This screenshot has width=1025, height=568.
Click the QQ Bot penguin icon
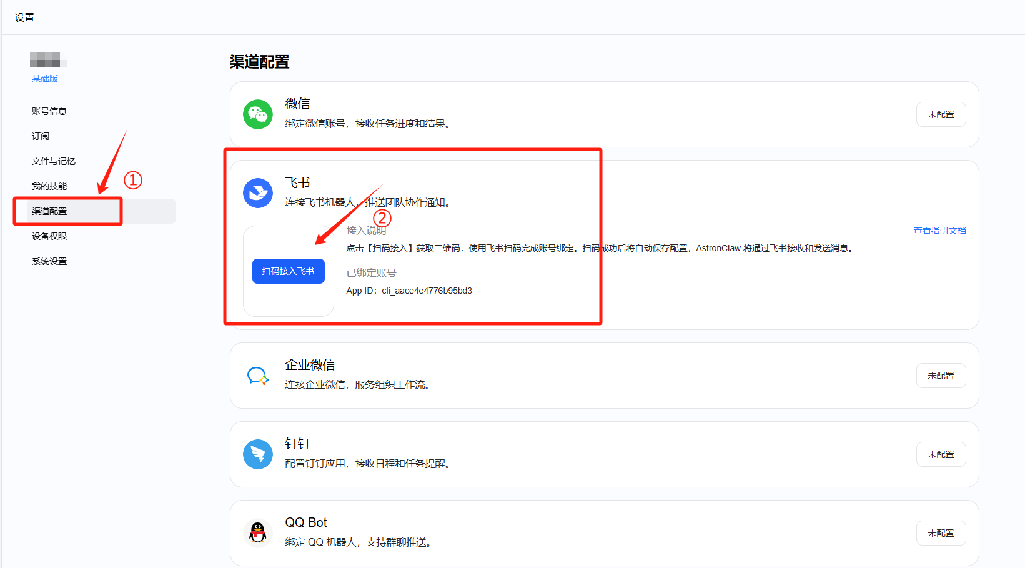[x=258, y=533]
